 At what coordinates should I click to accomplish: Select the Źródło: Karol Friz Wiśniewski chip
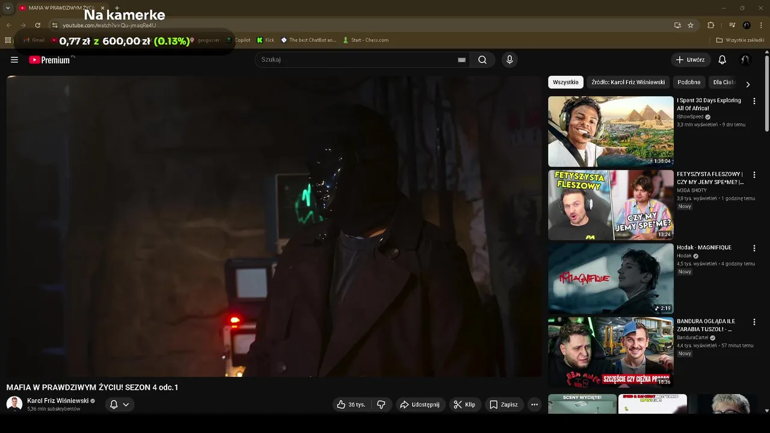628,82
